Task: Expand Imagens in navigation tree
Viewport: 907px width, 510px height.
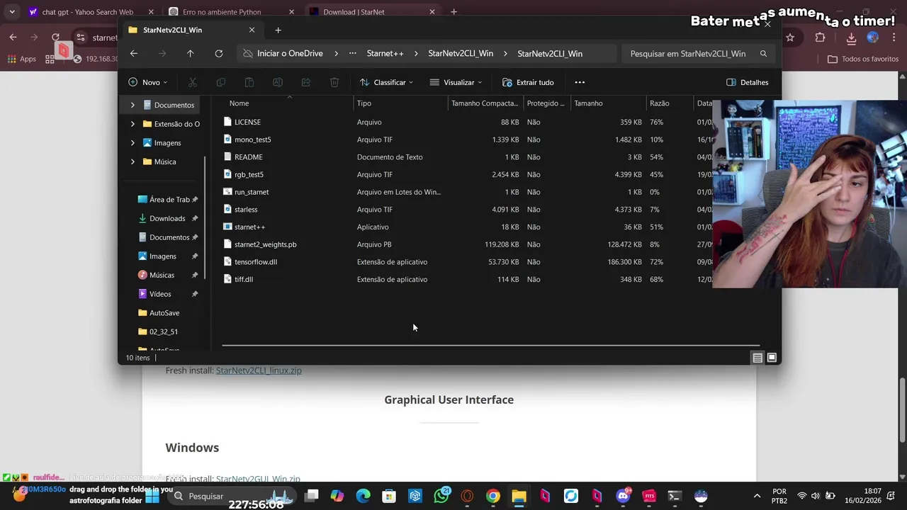Action: pos(133,142)
